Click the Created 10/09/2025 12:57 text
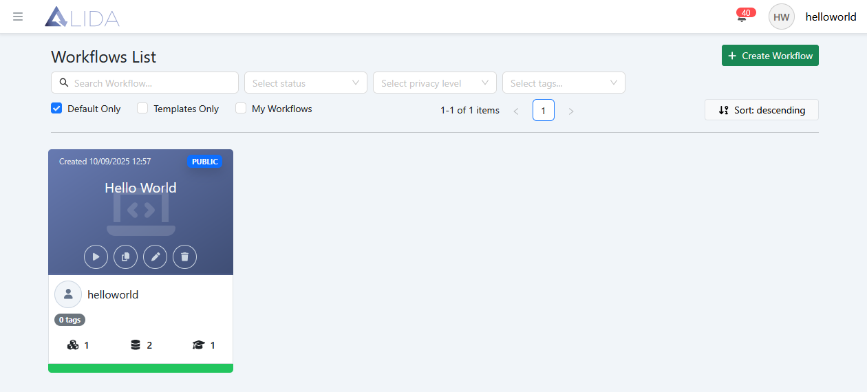This screenshot has height=392, width=867. pos(105,162)
